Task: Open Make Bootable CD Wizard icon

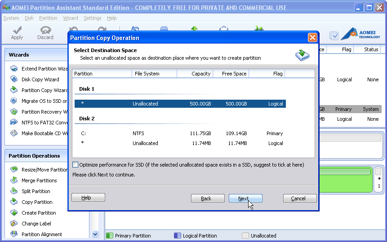Action: (14, 133)
